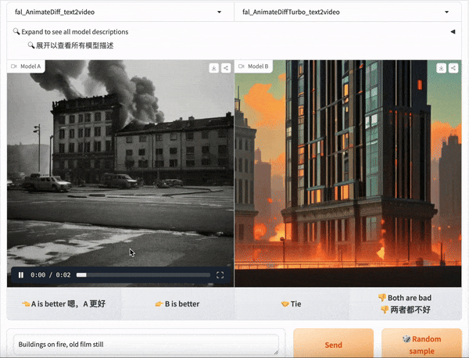Share the Model B video
The image size is (469, 358).
point(453,68)
